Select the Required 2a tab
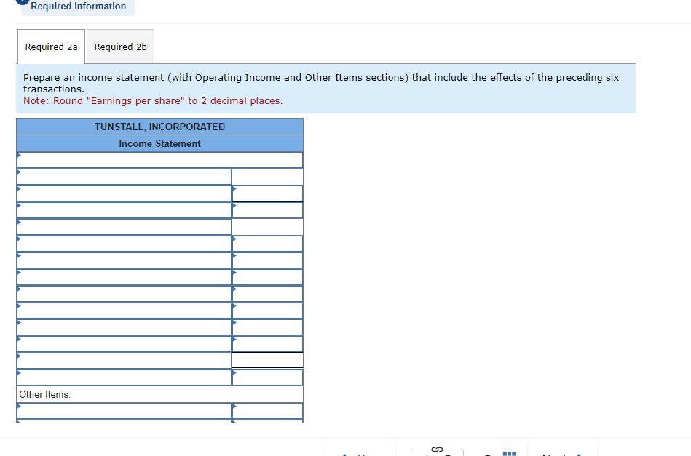 coord(51,46)
